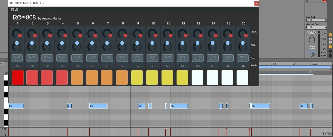Toggle the R returns section button

click(330, 42)
